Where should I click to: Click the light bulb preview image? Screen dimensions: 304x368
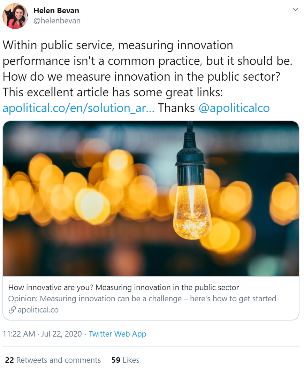point(151,199)
